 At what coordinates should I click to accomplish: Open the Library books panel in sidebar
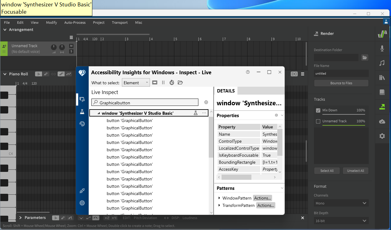[382, 78]
